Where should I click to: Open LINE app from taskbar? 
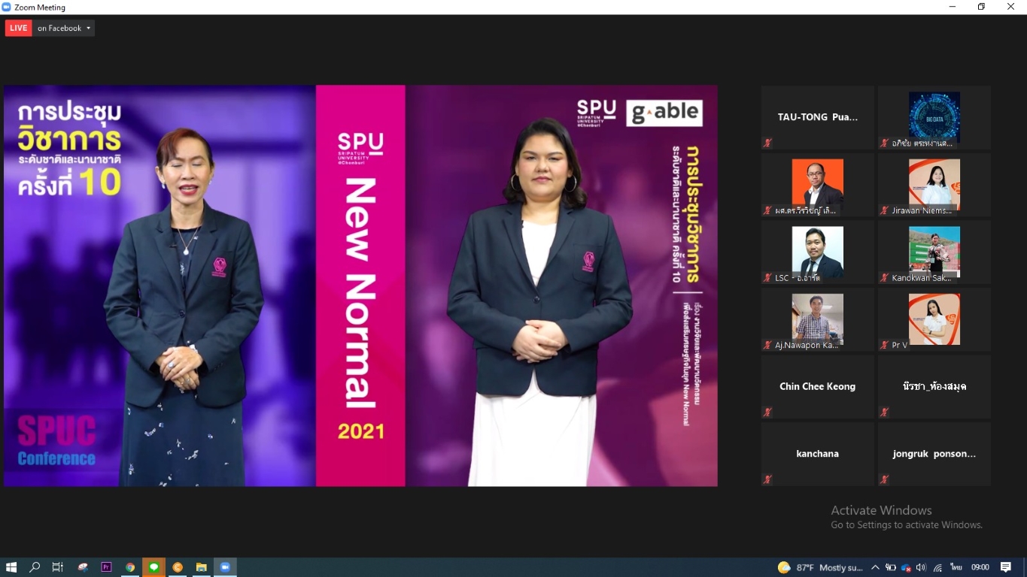click(153, 567)
